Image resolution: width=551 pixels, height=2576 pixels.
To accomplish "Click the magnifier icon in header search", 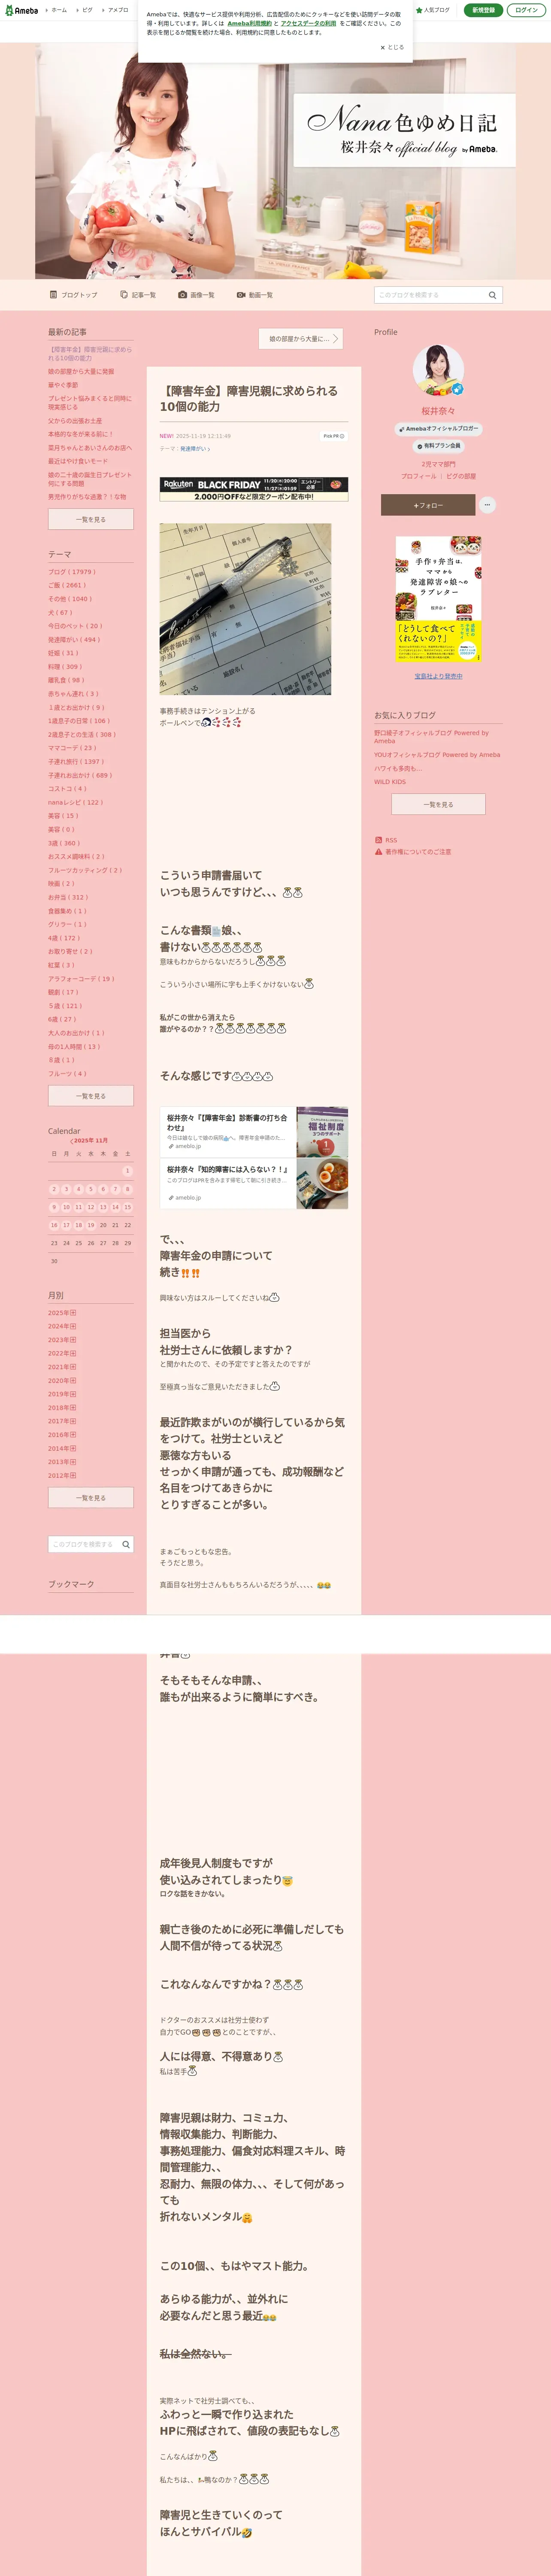I will [x=492, y=295].
